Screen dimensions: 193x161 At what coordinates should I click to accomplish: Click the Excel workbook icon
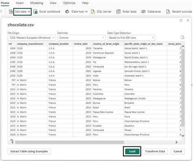[x=35, y=12]
